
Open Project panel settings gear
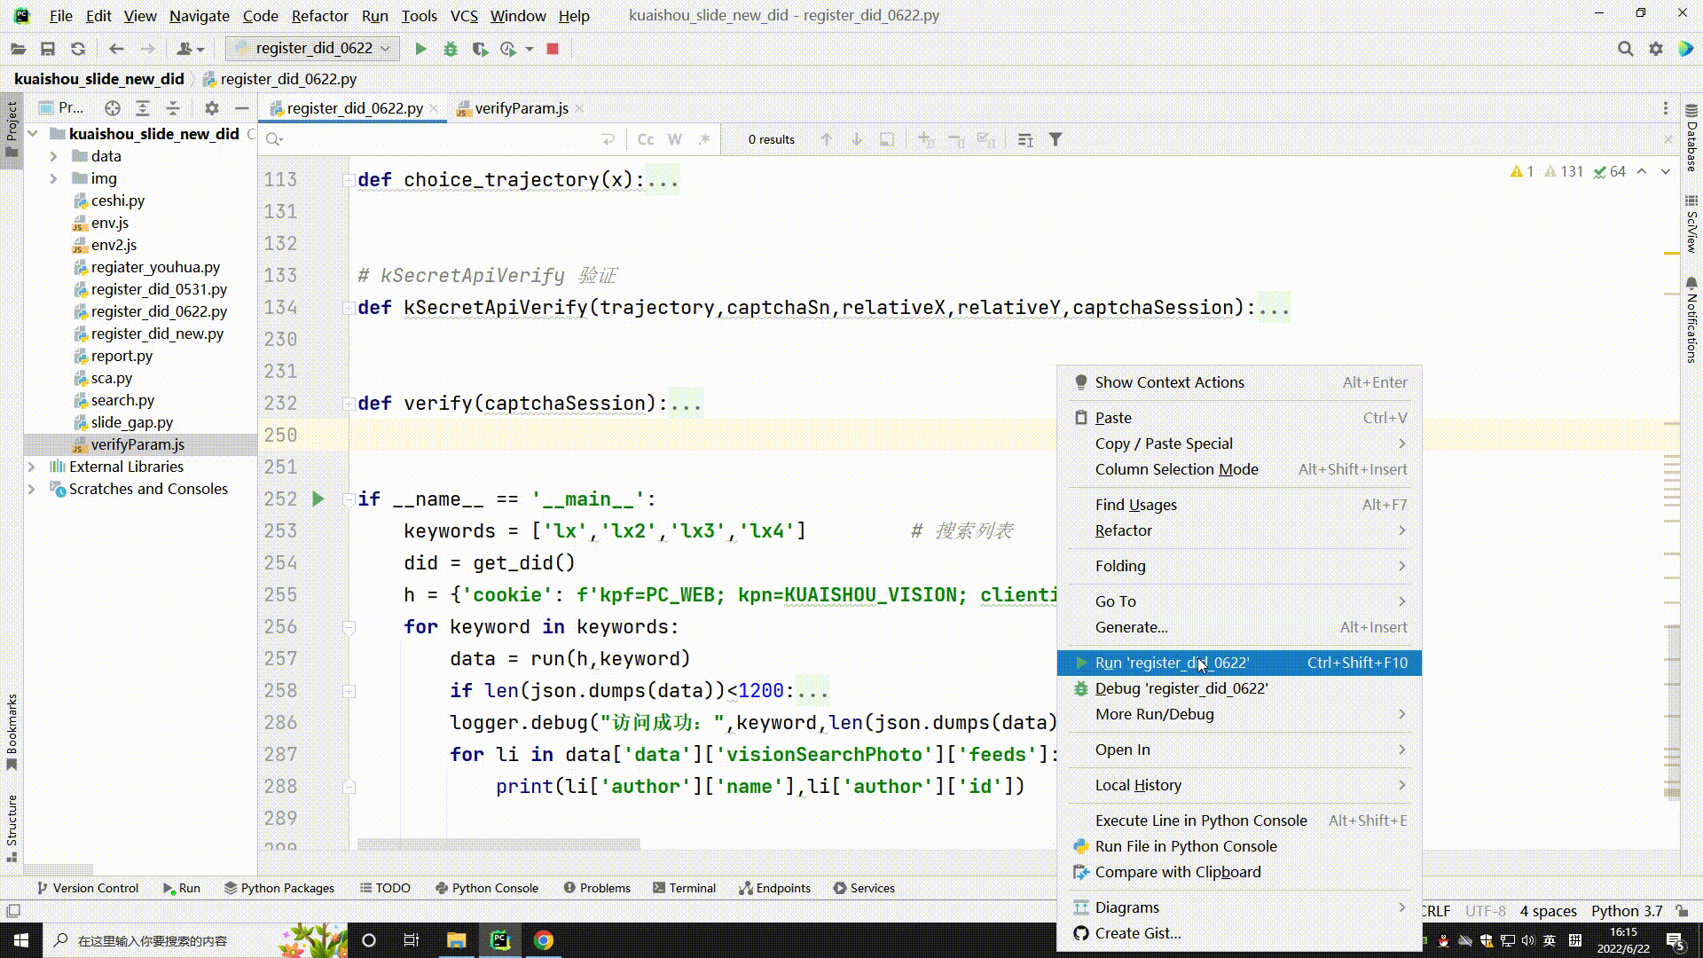(211, 108)
